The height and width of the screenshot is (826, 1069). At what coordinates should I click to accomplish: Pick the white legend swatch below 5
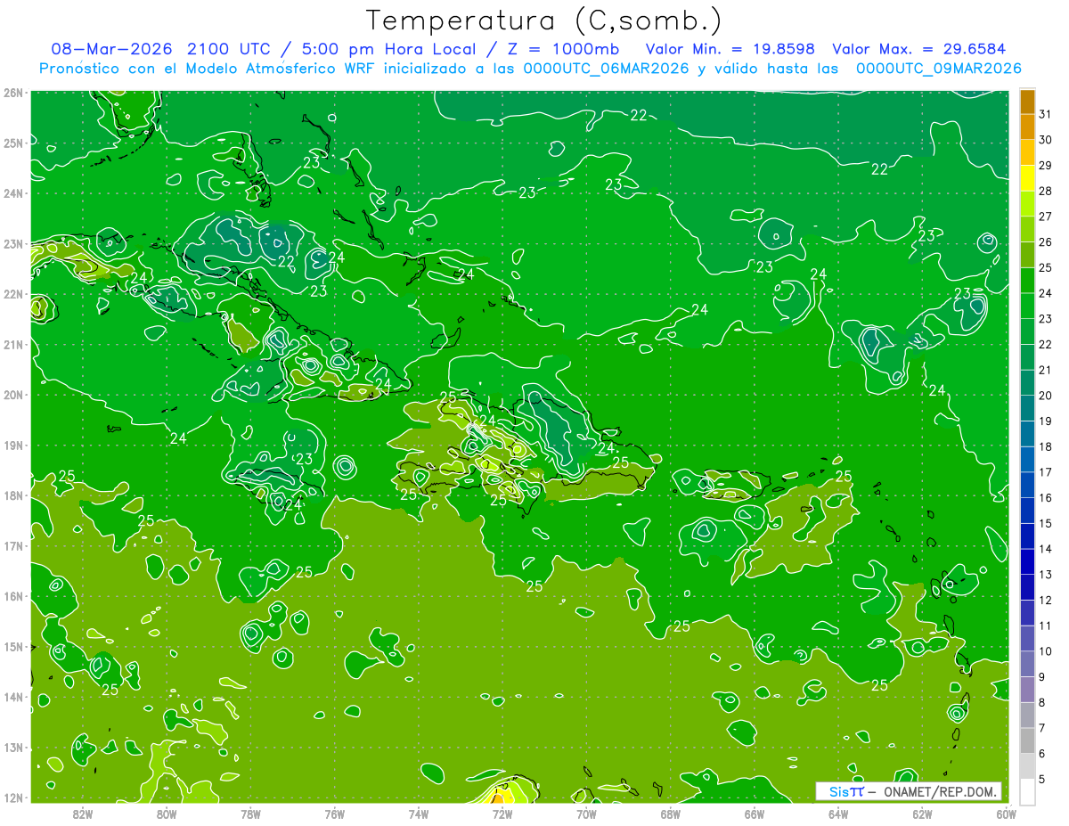point(1028,791)
